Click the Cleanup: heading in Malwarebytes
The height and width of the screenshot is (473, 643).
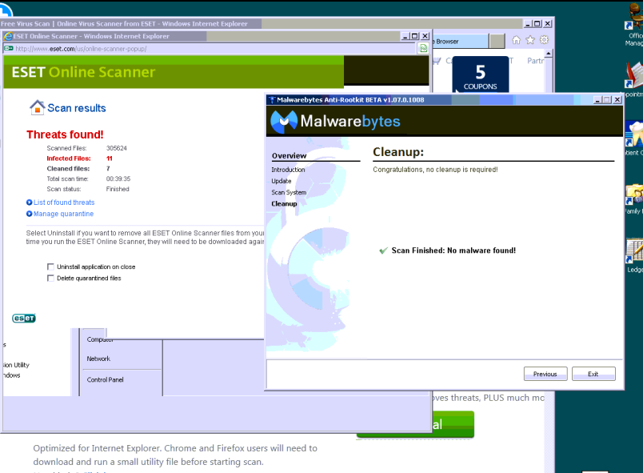tap(398, 152)
